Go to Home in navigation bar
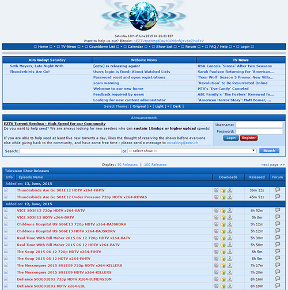This screenshot has width=288, height=290. pyautogui.click(x=43, y=47)
